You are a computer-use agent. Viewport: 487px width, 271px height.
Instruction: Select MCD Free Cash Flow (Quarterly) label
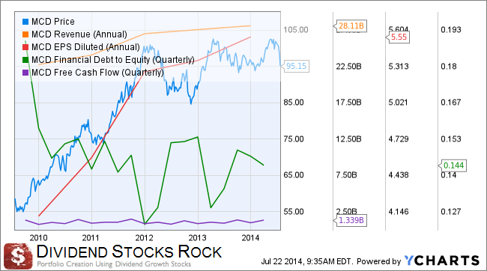tap(97, 73)
